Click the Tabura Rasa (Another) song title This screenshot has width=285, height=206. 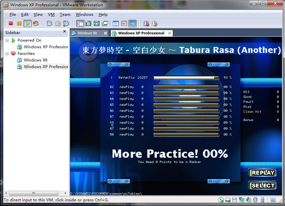point(230,50)
